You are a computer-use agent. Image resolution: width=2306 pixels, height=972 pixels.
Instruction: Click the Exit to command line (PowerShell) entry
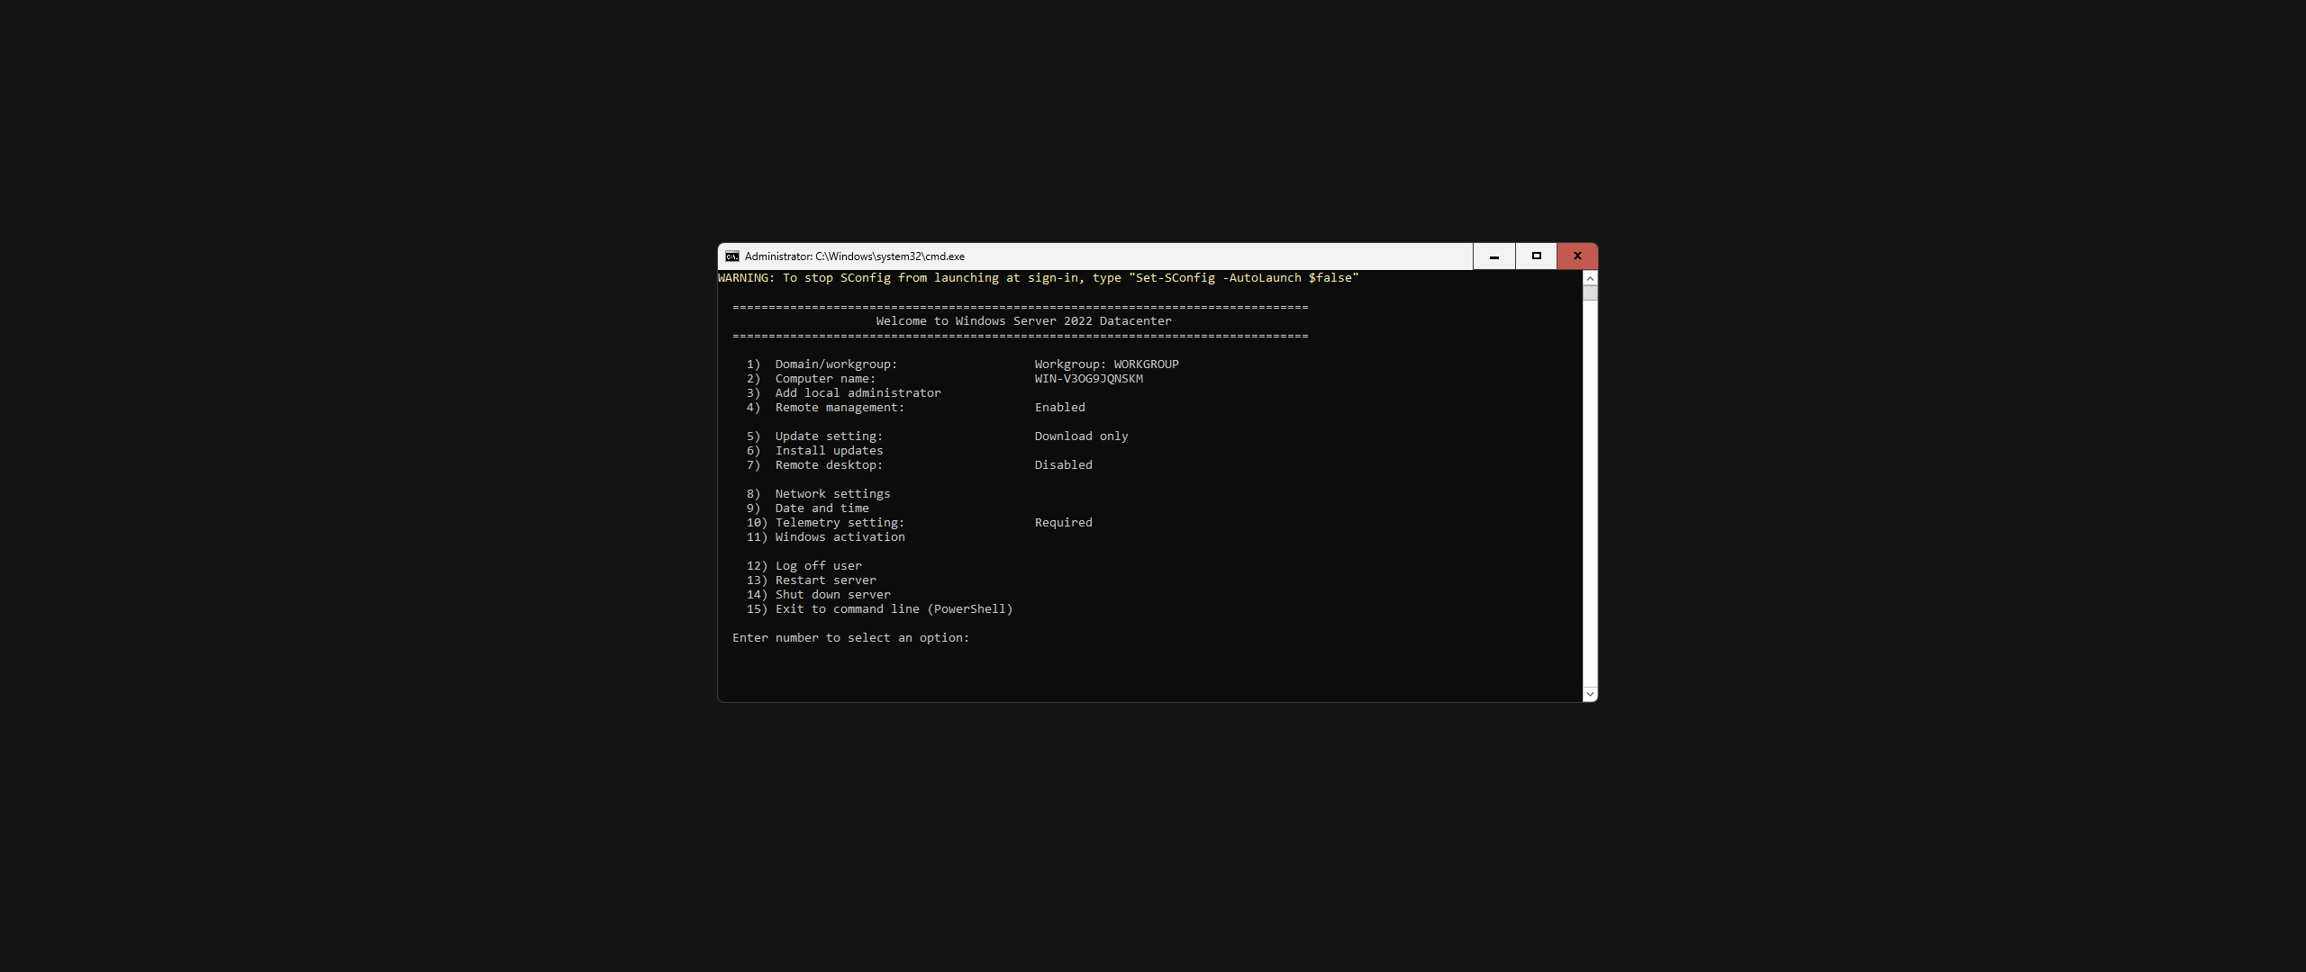coord(893,609)
